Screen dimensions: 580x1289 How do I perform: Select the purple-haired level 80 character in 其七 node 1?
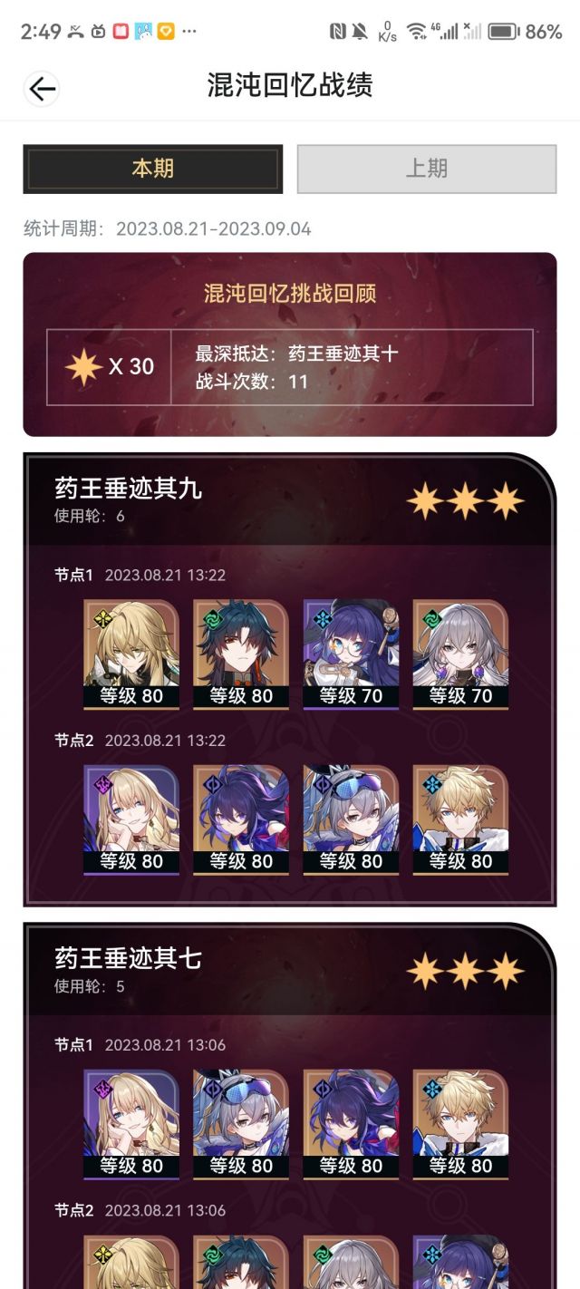pyautogui.click(x=351, y=1124)
